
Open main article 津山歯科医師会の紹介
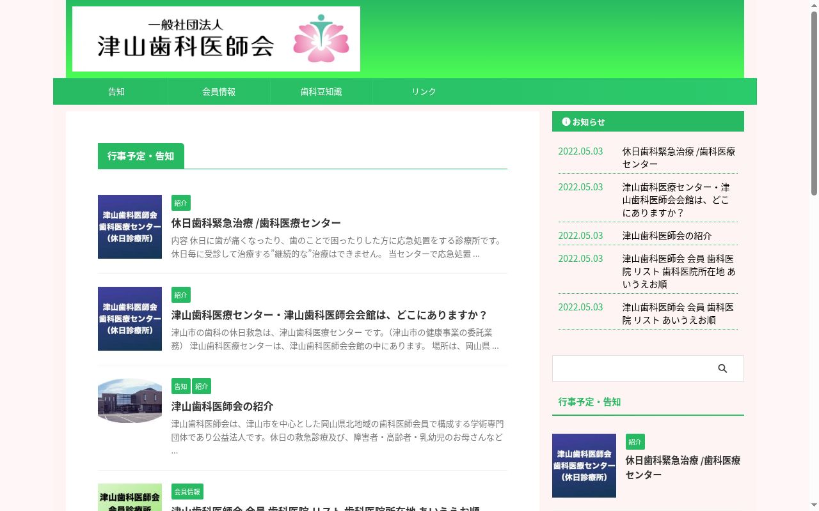point(222,406)
